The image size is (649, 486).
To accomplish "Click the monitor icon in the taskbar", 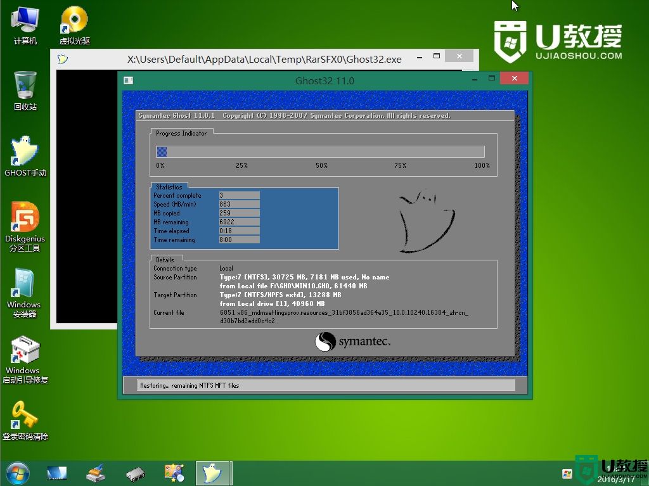I will pos(56,473).
